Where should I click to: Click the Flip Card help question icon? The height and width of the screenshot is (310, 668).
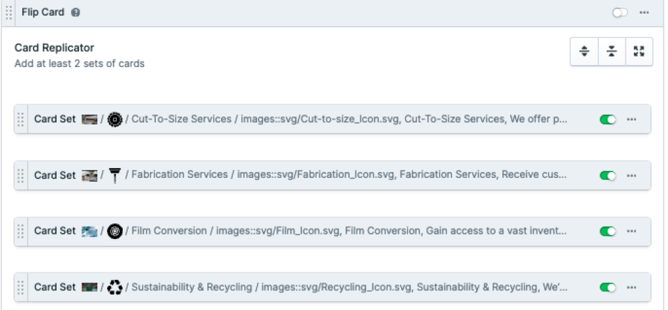tap(76, 13)
